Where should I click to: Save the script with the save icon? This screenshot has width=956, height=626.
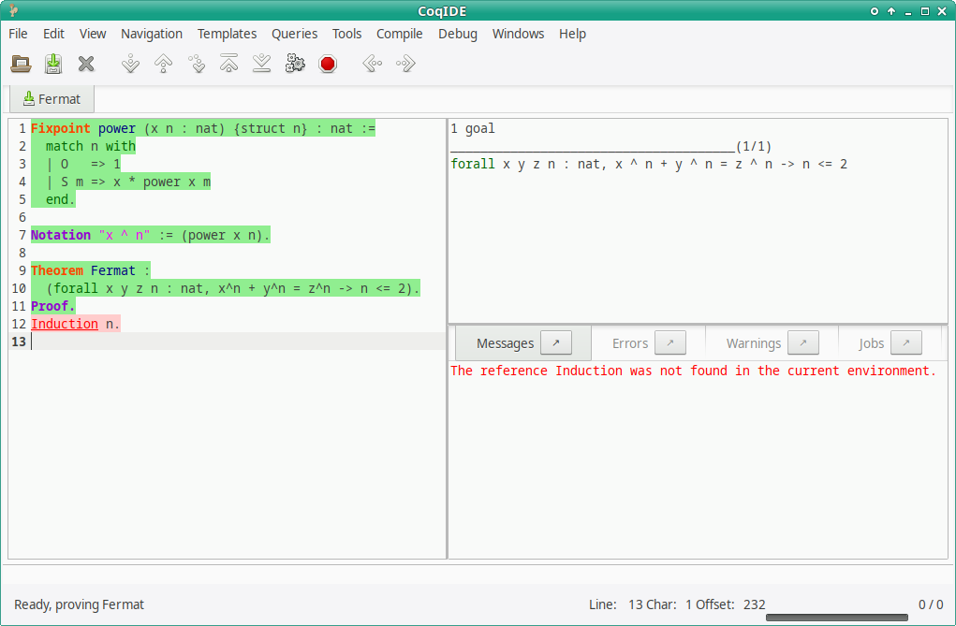point(52,63)
